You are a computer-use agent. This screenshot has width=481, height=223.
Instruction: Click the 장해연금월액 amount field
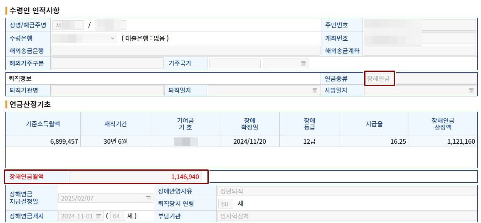click(136, 176)
